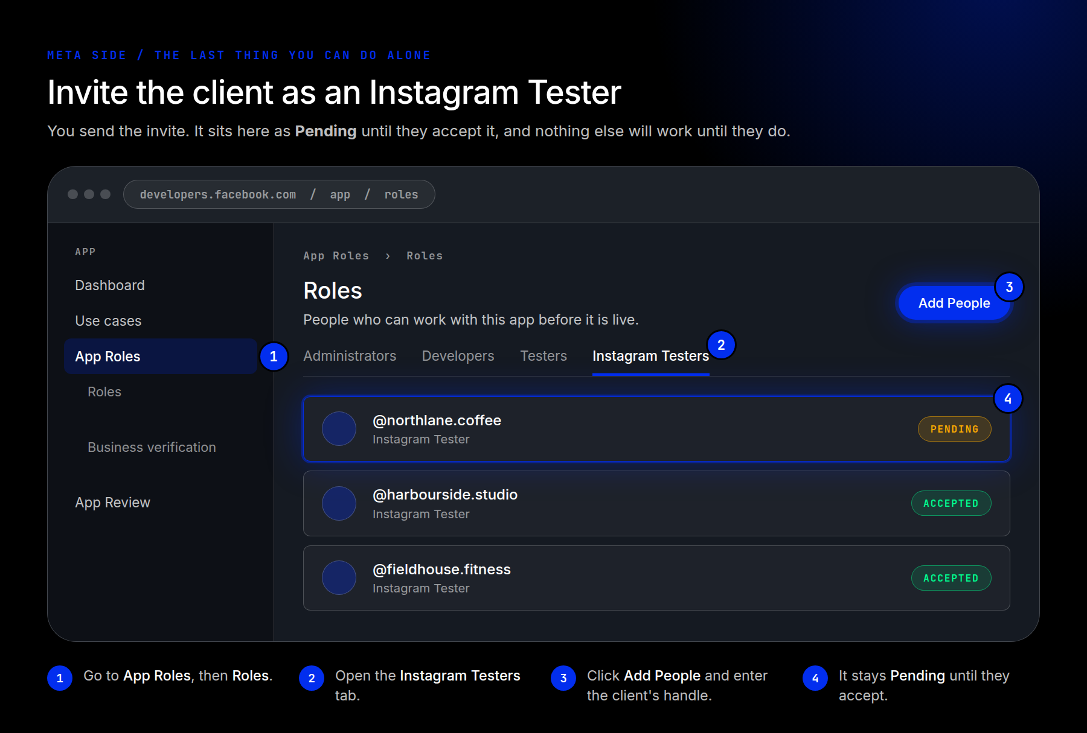Screen dimensions: 1087x733
Task: Click the App Roles breadcrumb link
Action: pos(336,256)
